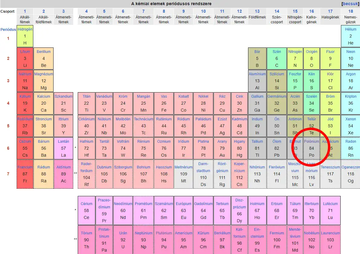Open the Alumínium element link
The height and width of the screenshot is (254, 360).
pos(257,74)
